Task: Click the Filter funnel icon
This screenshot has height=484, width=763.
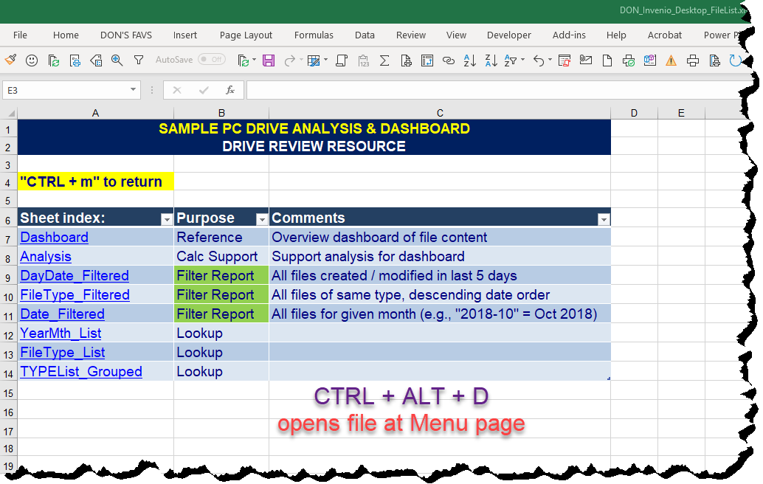Action: (x=137, y=61)
